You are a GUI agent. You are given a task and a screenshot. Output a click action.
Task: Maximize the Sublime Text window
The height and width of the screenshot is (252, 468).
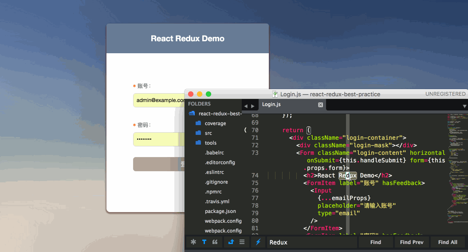(x=208, y=94)
